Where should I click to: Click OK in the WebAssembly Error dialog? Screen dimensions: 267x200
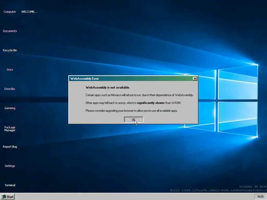pyautogui.click(x=133, y=120)
